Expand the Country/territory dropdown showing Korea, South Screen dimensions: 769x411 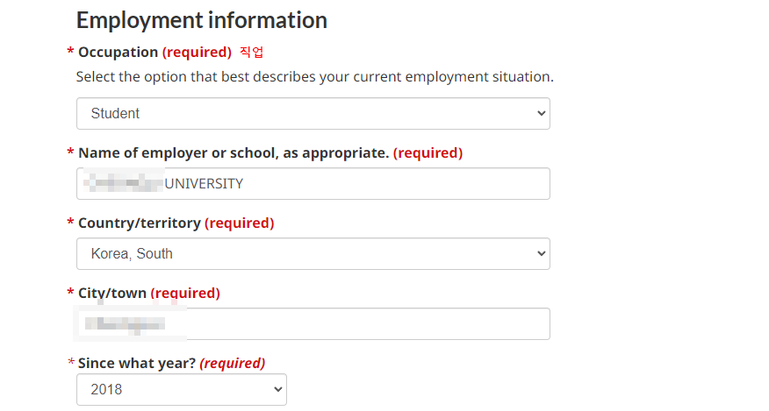click(313, 254)
